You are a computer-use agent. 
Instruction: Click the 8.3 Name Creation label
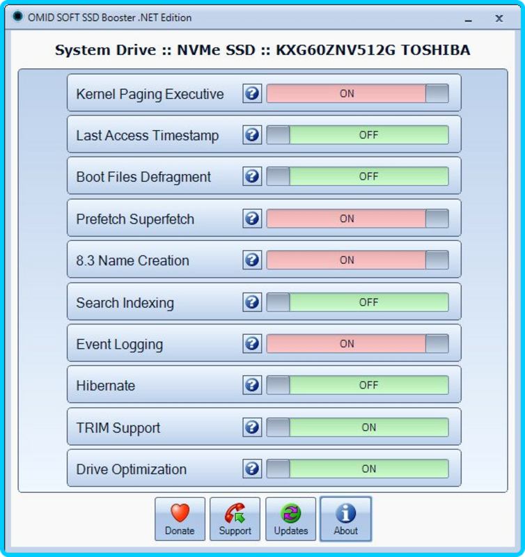tap(132, 260)
